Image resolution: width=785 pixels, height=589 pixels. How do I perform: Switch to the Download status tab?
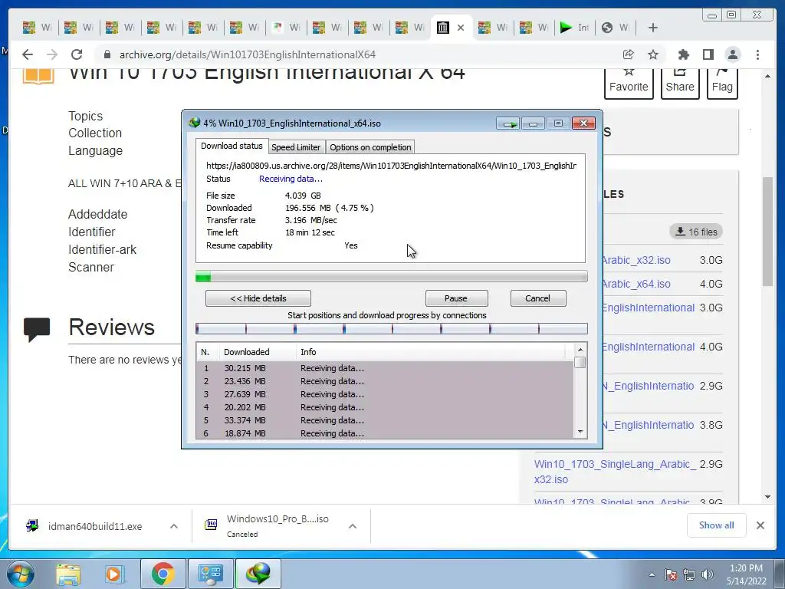click(x=232, y=146)
